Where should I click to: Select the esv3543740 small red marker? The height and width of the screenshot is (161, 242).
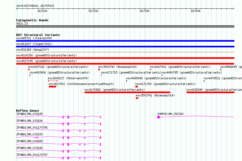99,69
